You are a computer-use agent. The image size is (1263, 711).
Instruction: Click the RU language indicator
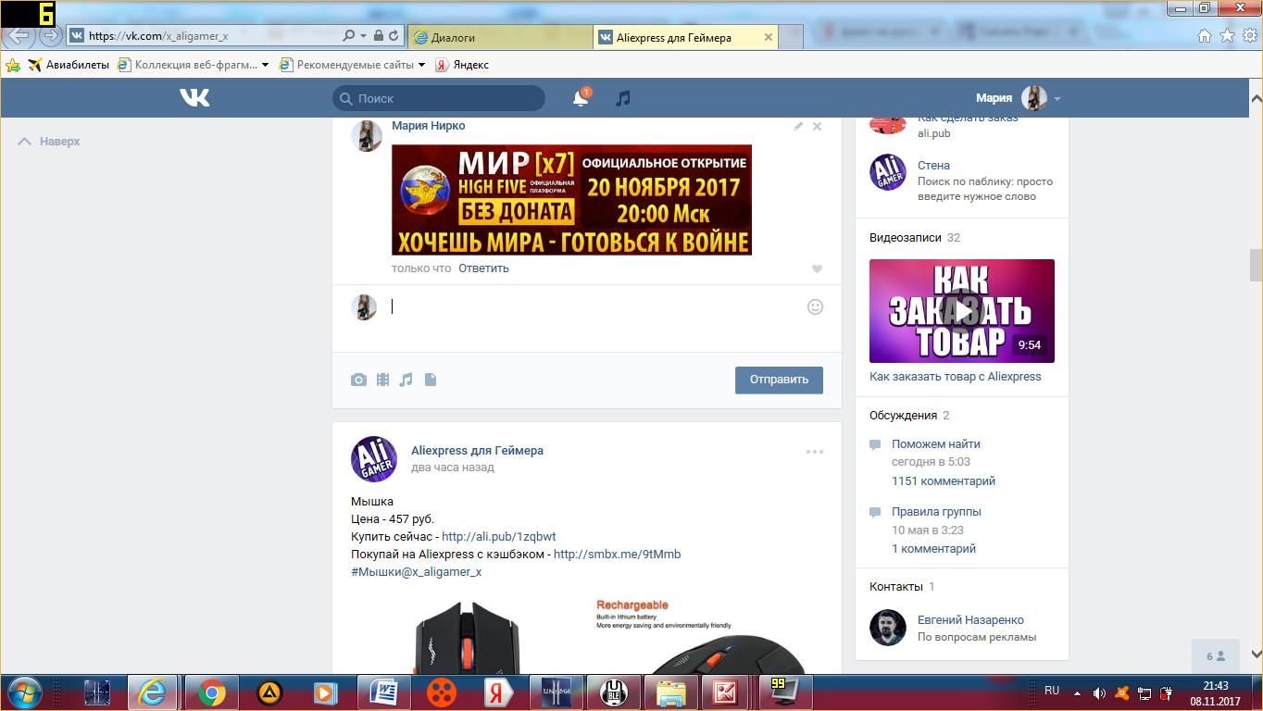(1052, 691)
